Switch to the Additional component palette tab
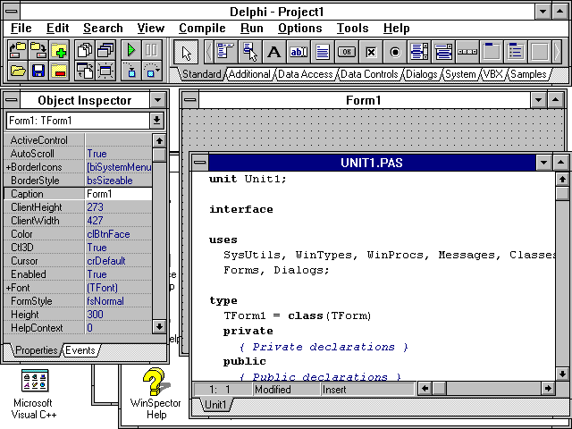This screenshot has width=572, height=429. tap(249, 75)
